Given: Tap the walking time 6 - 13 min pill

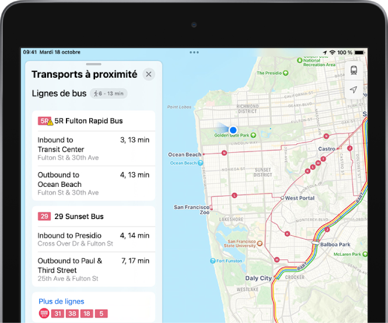Looking at the screenshot, I should point(109,93).
